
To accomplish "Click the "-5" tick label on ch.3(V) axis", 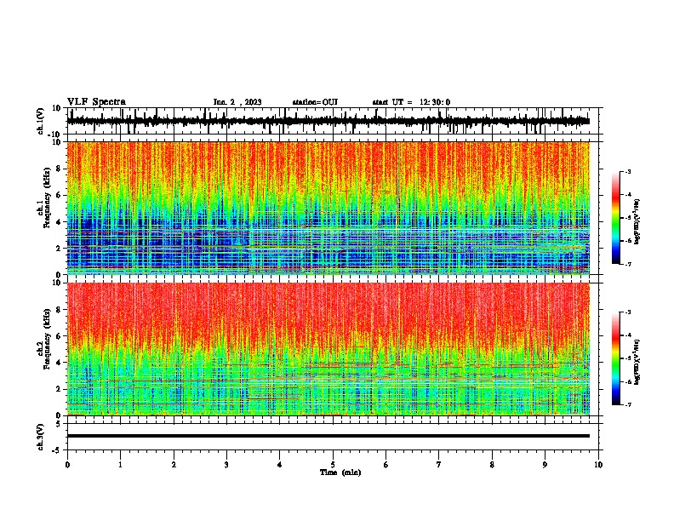I will click(58, 450).
